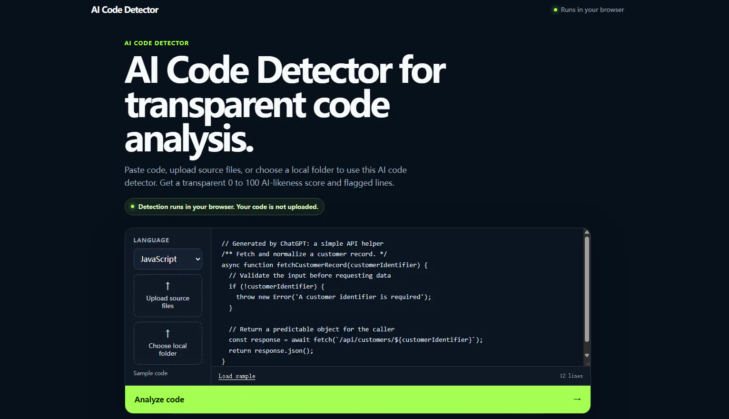Click the 'Sample code' label

coord(150,373)
